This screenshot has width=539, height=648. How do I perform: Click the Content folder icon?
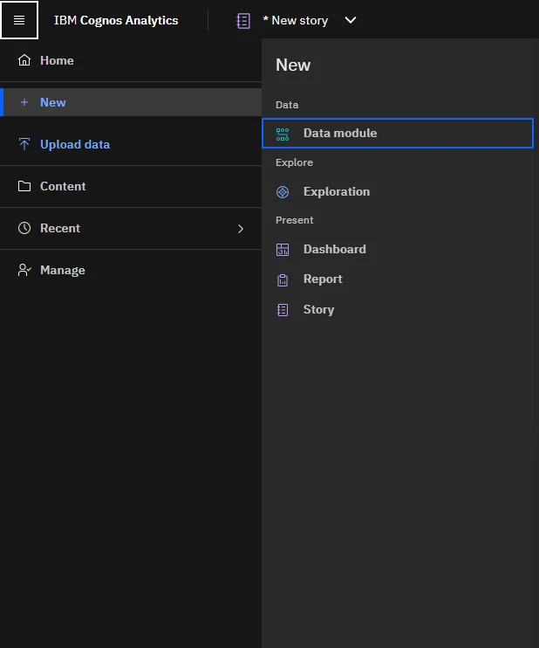24,186
